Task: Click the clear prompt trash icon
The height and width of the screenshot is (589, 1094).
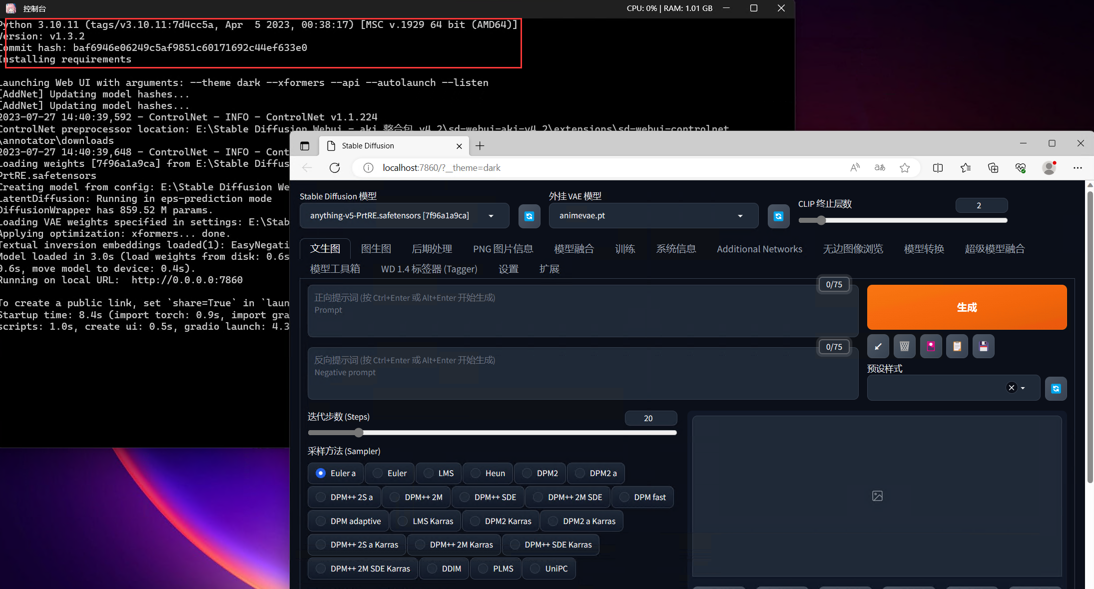Action: coord(904,346)
